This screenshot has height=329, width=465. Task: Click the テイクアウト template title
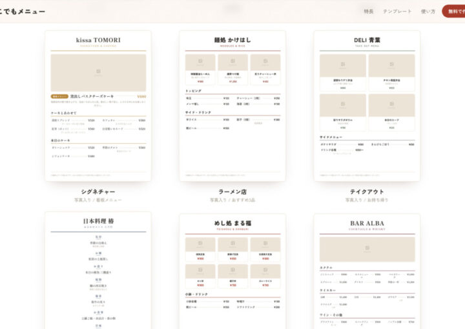[367, 192]
